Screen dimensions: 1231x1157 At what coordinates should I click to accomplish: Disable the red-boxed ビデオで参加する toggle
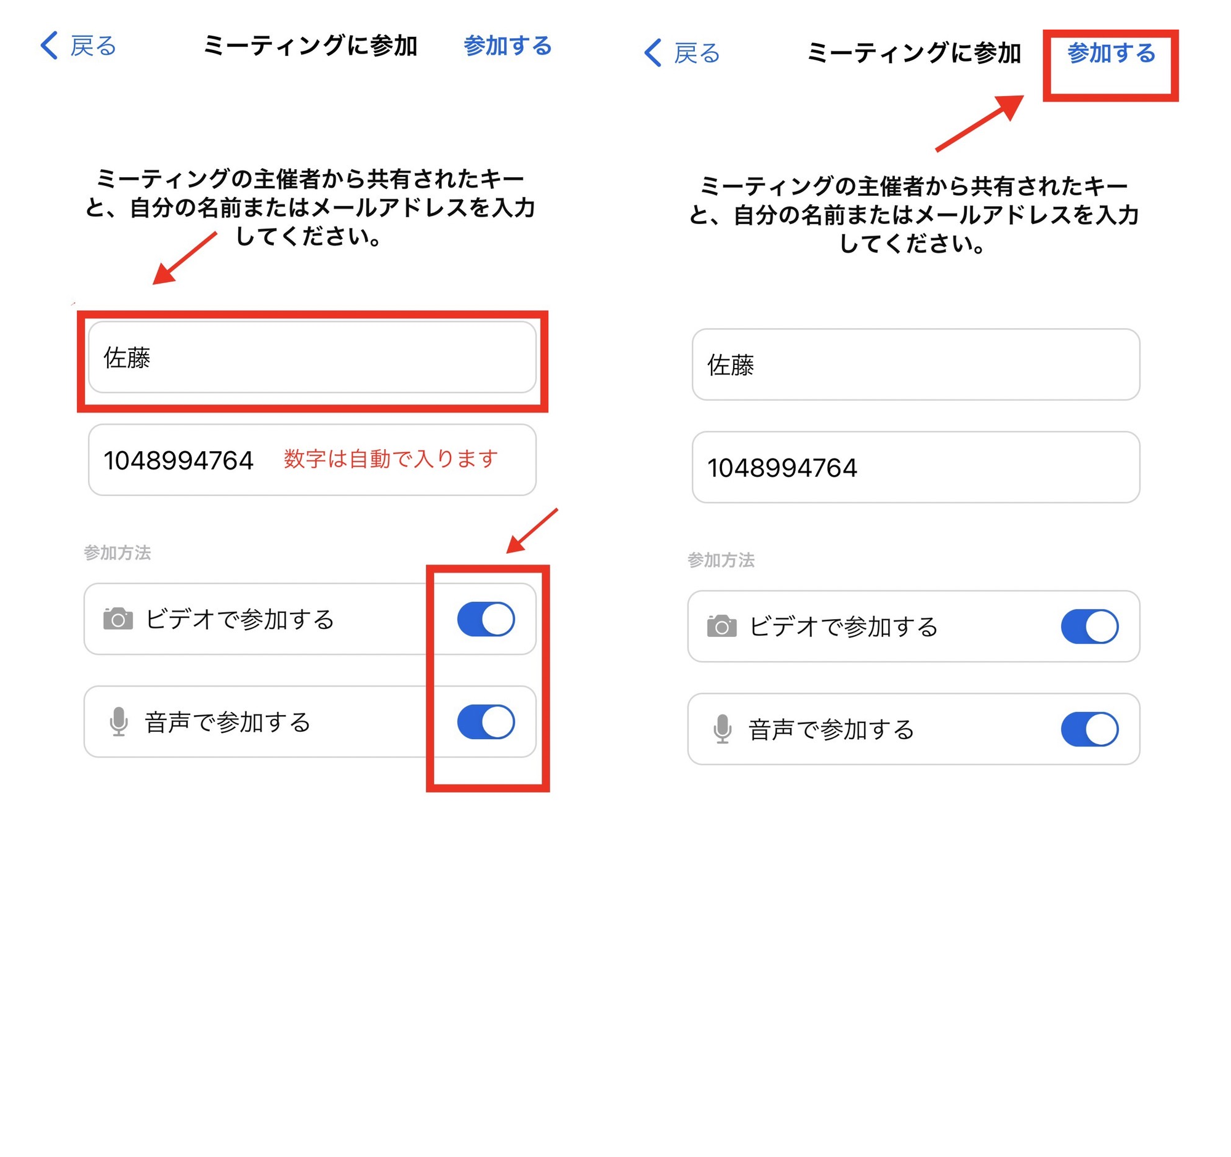click(x=486, y=619)
